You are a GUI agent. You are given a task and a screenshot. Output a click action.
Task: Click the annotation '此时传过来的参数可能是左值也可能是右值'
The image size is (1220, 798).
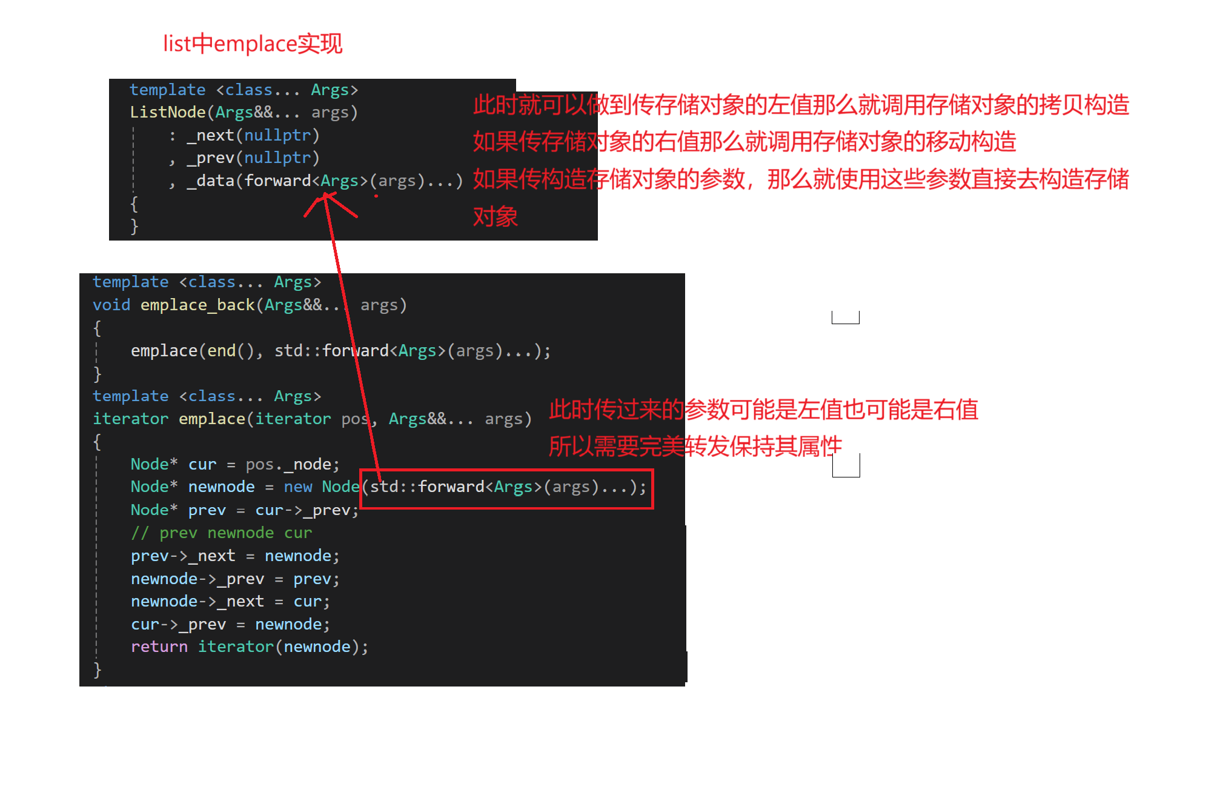(x=763, y=410)
